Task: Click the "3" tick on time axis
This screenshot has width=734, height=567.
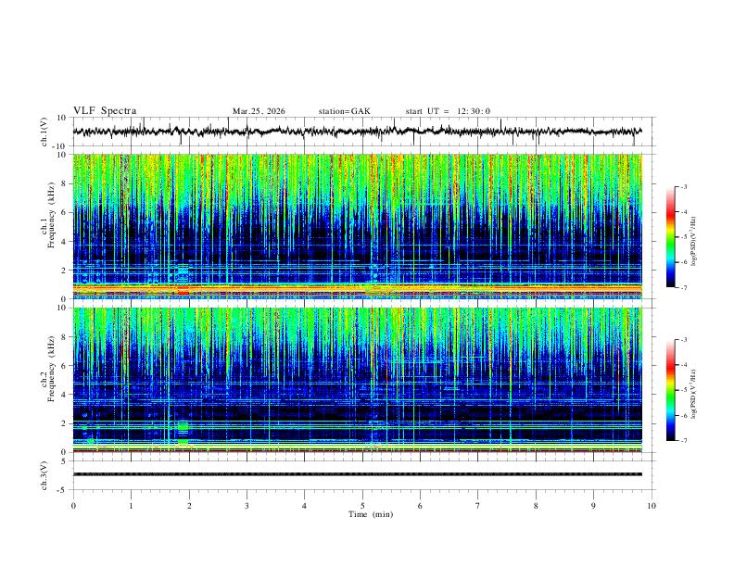Action: coord(247,506)
